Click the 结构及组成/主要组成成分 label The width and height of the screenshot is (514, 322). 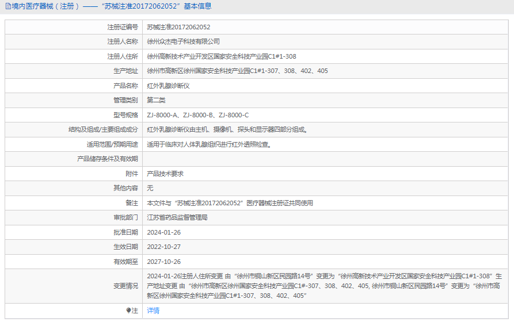tap(103, 130)
